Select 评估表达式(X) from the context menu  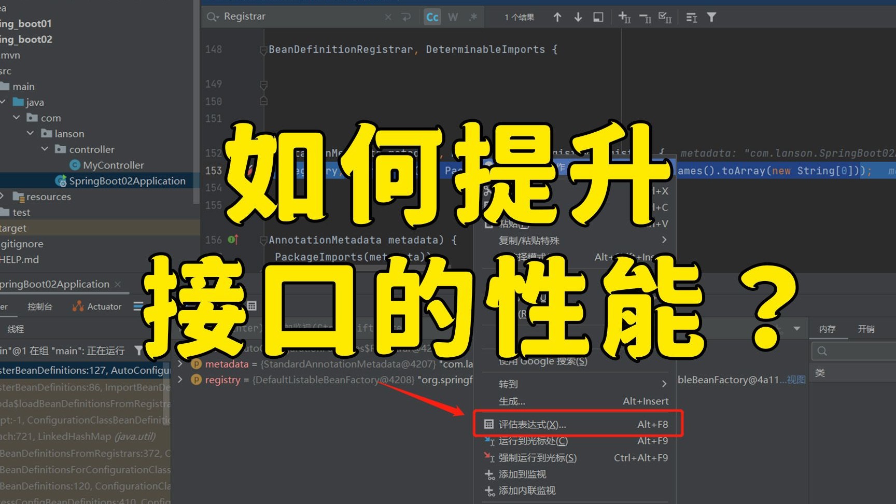528,424
